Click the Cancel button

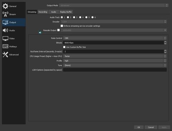pyautogui.click(x=151, y=127)
